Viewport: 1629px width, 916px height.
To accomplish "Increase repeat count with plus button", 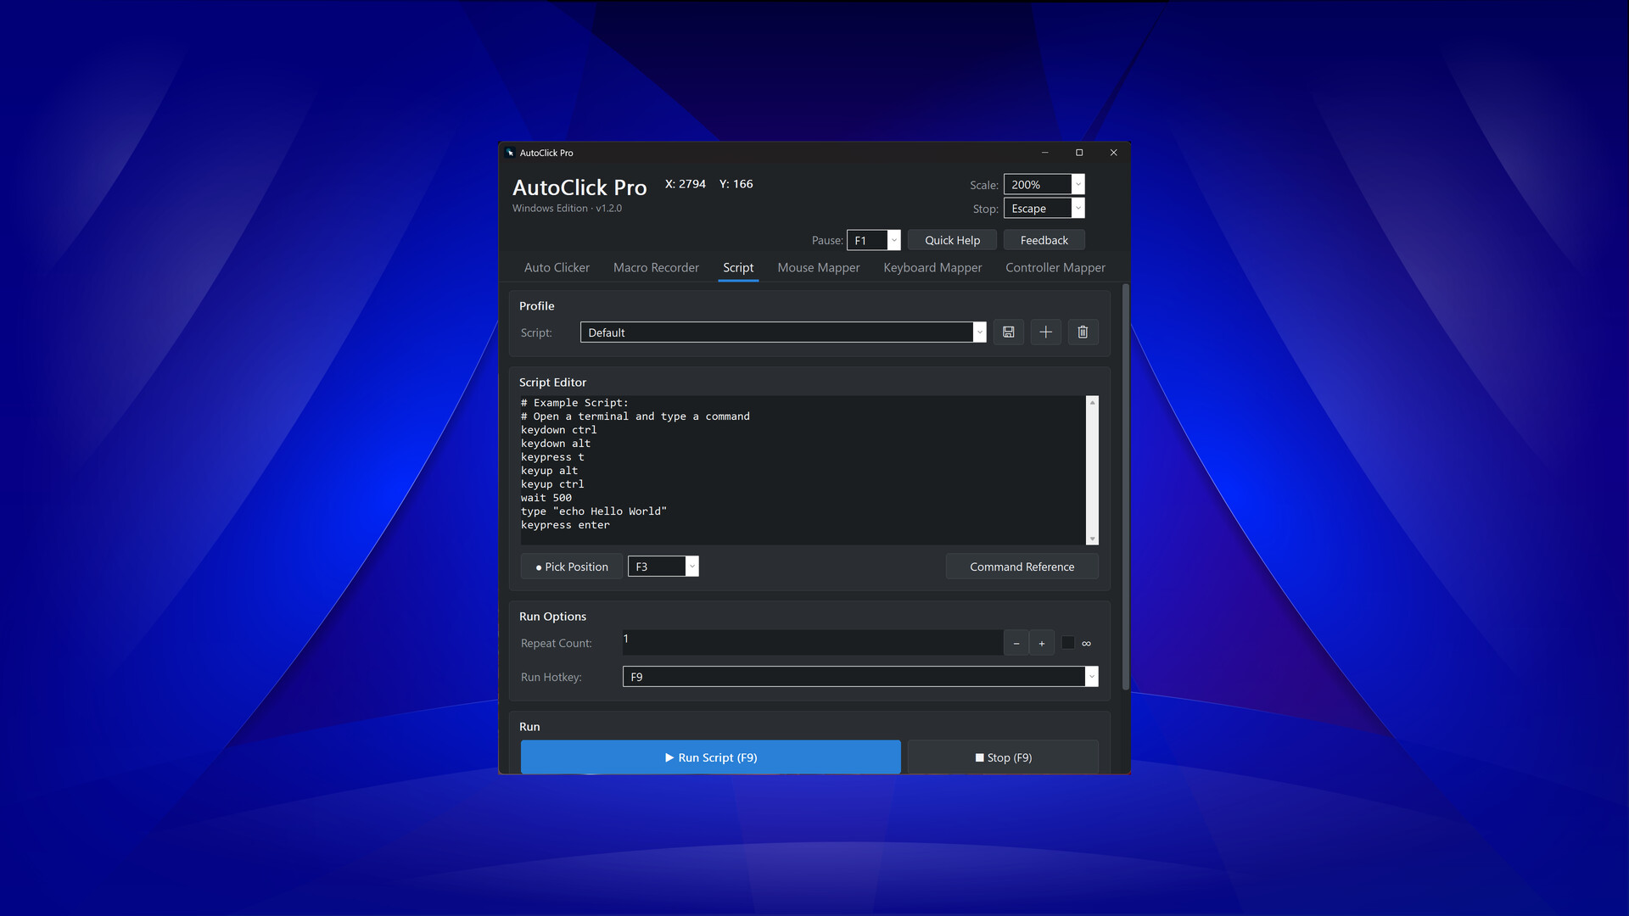I will tap(1042, 643).
